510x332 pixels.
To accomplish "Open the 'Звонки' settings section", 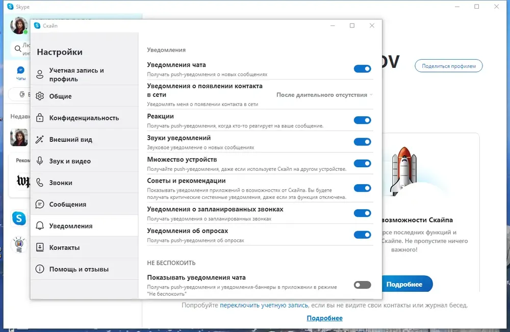I will [84, 183].
